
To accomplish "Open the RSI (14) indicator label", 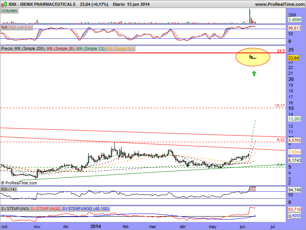I will pyautogui.click(x=8, y=189).
